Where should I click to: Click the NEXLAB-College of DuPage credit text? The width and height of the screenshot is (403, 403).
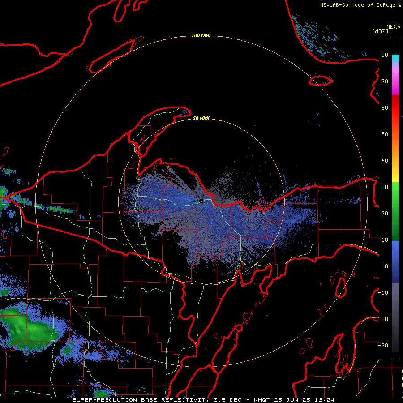[x=357, y=5]
